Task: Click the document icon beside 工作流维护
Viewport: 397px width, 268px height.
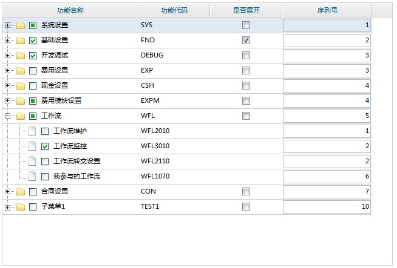Action: [33, 131]
